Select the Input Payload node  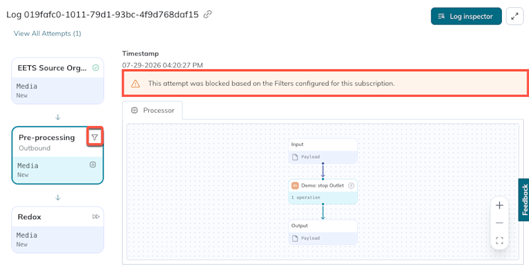tap(323, 151)
